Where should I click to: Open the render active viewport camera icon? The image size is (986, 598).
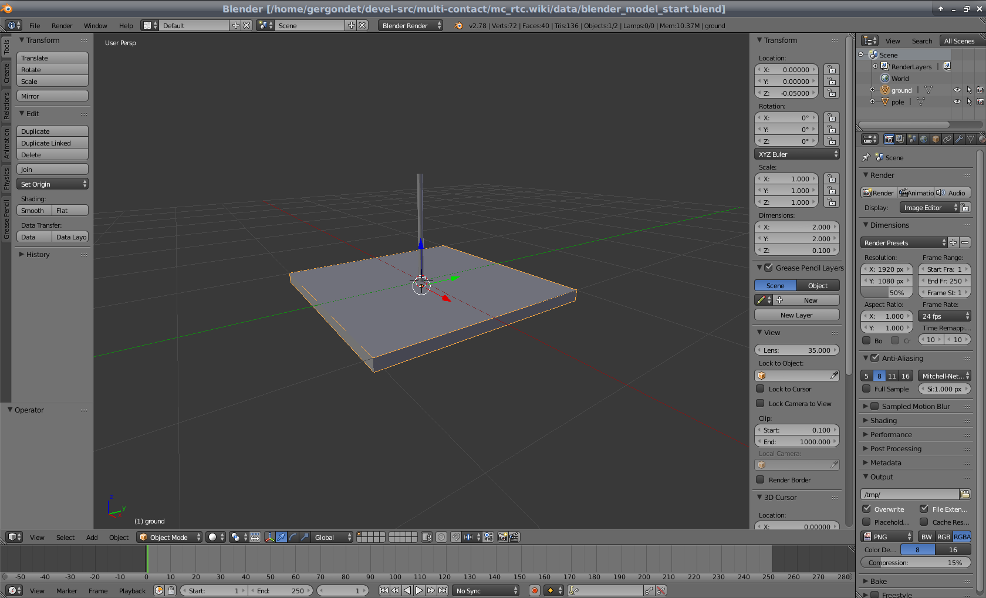(503, 537)
